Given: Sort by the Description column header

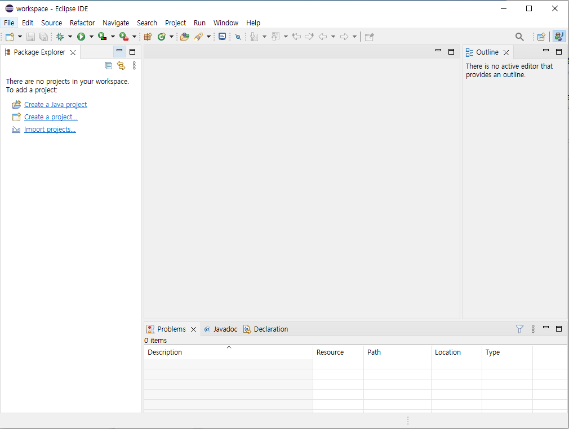Looking at the screenshot, I should (x=229, y=352).
